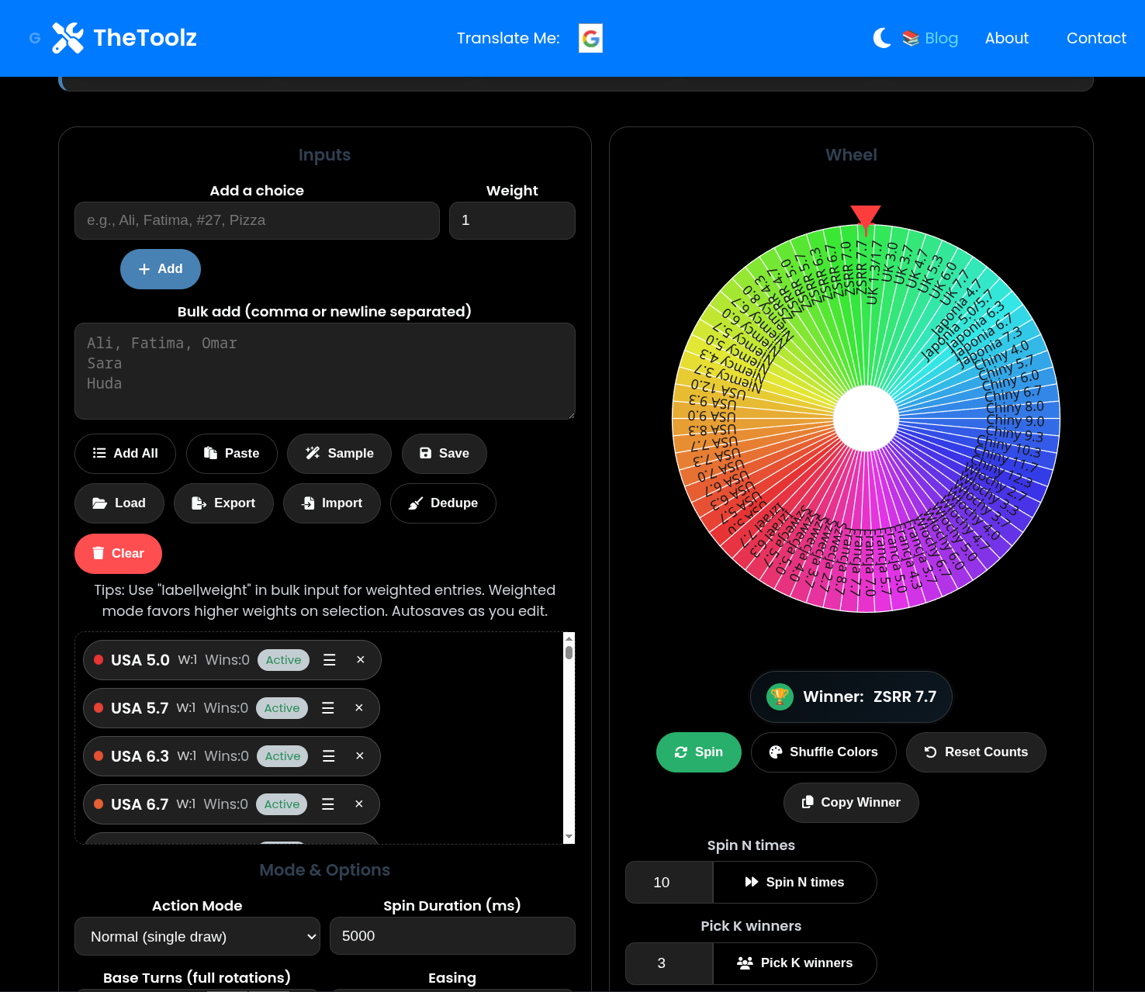The height and width of the screenshot is (992, 1145).
Task: Remove the USA 6.3 entry
Action: pyautogui.click(x=360, y=756)
